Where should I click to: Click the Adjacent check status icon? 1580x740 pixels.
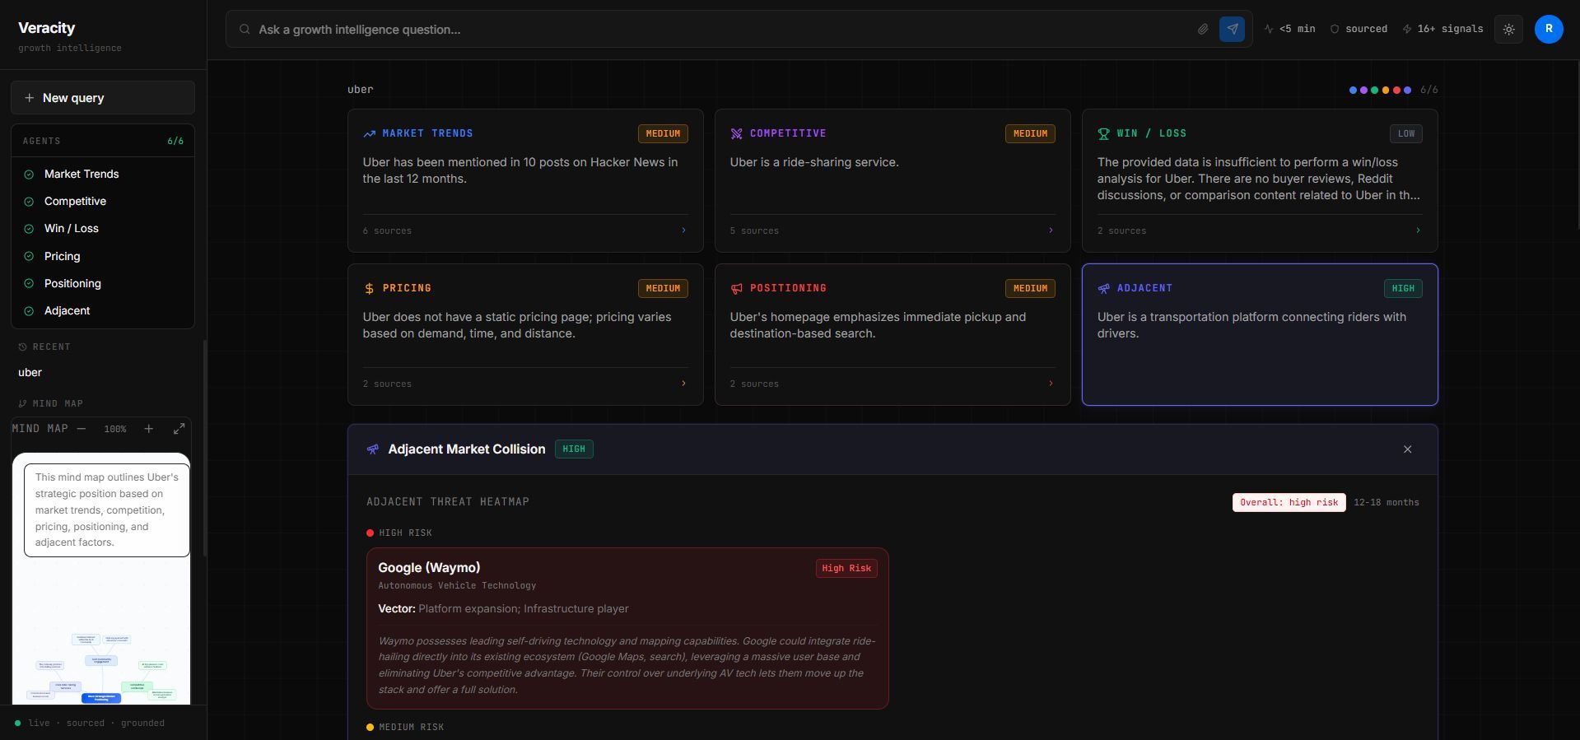pos(29,311)
